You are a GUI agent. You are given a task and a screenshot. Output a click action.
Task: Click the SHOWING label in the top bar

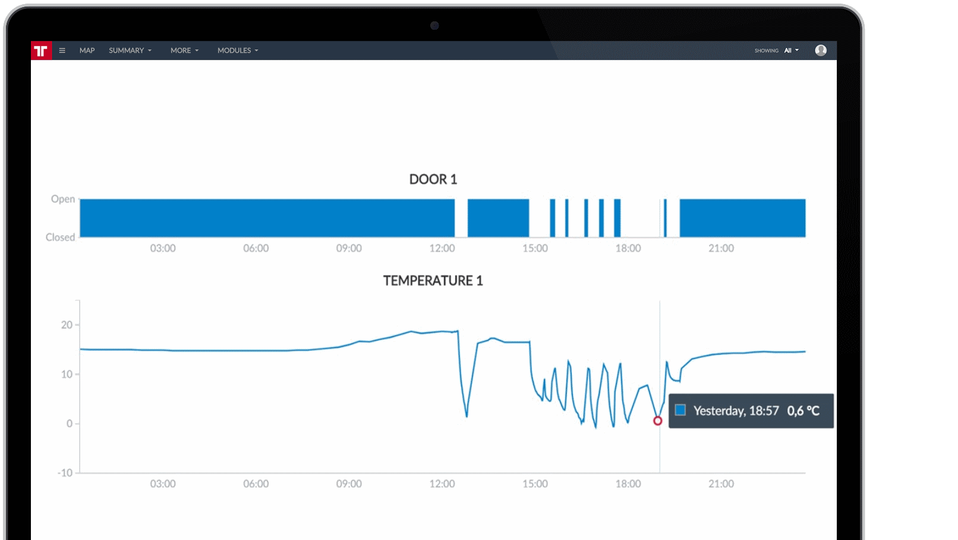point(767,50)
